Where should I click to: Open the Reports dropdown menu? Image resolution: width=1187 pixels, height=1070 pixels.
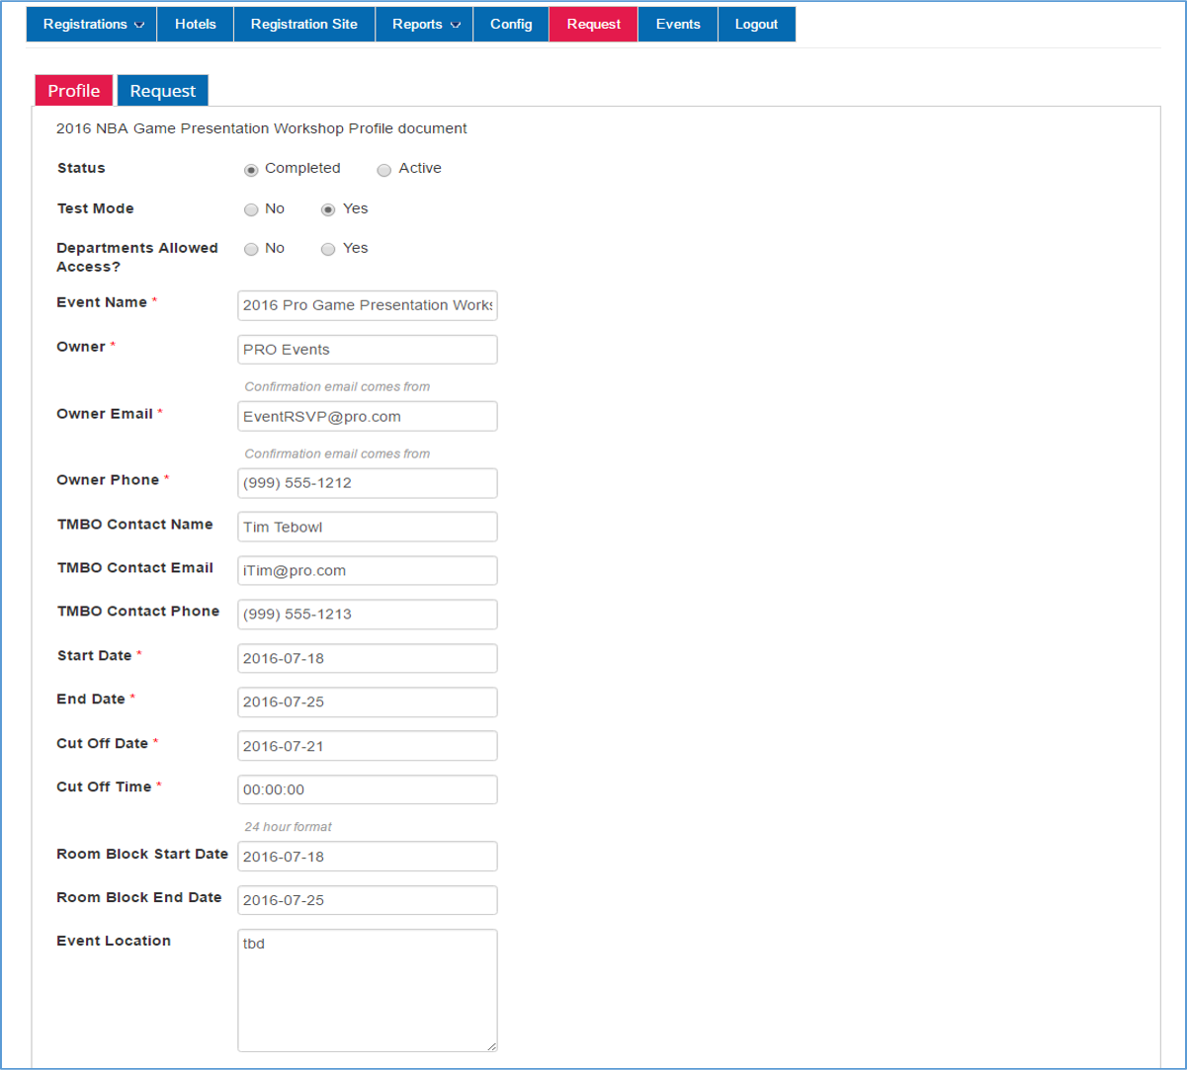pos(423,25)
